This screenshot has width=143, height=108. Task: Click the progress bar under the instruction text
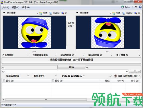pos(71,63)
